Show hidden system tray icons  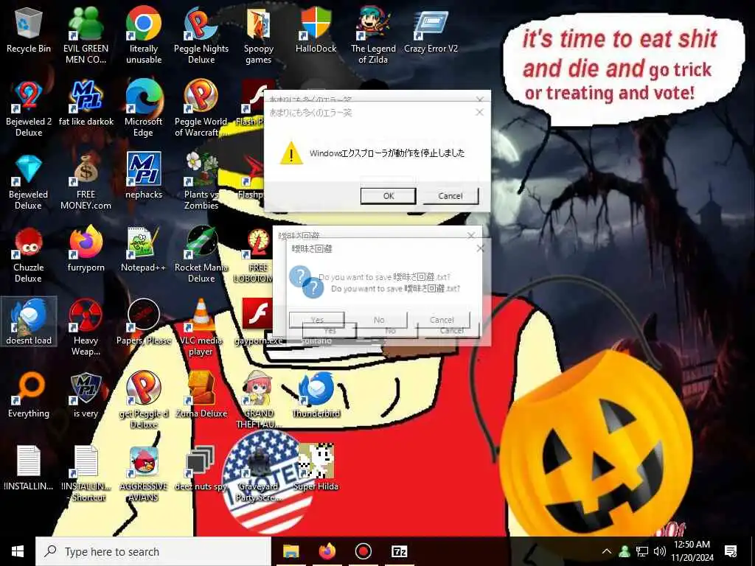[607, 551]
